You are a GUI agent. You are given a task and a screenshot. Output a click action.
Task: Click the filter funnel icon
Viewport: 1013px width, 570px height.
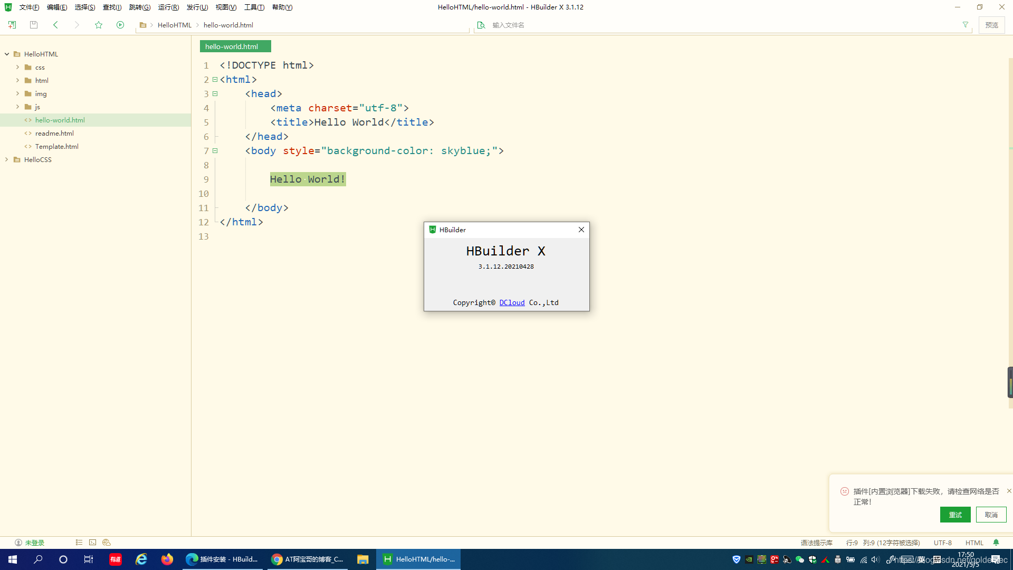pos(965,25)
